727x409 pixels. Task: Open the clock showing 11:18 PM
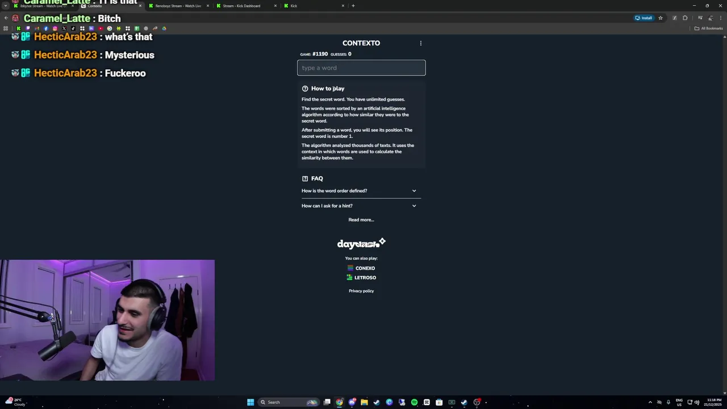point(714,402)
